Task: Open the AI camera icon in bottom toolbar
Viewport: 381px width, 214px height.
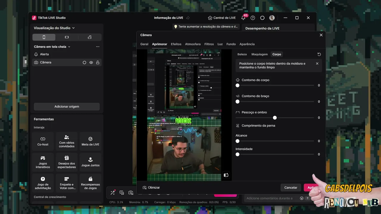Action: click(131, 193)
